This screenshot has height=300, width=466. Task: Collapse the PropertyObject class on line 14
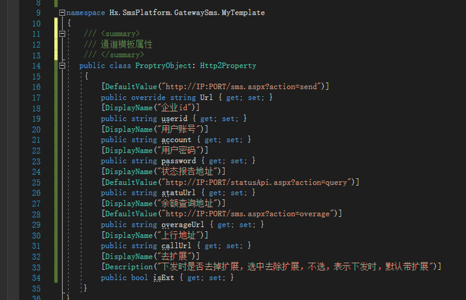(62, 66)
